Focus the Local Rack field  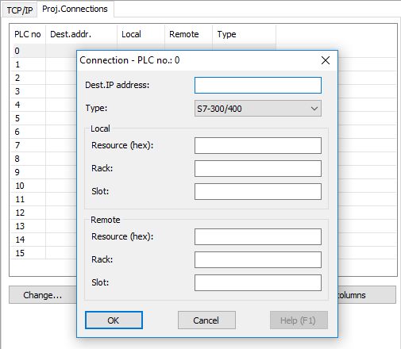258,168
